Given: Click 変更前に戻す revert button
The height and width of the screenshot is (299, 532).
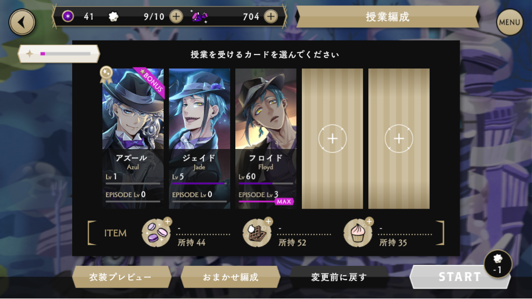Looking at the screenshot, I should click(339, 277).
